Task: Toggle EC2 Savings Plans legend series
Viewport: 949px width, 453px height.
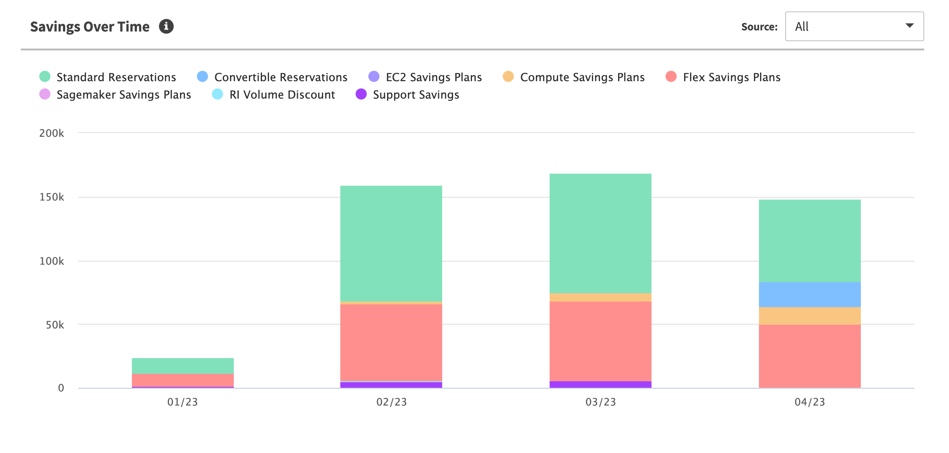Action: (433, 77)
